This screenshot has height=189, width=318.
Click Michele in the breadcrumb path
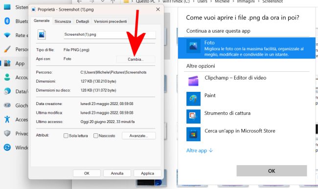pos(222,1)
